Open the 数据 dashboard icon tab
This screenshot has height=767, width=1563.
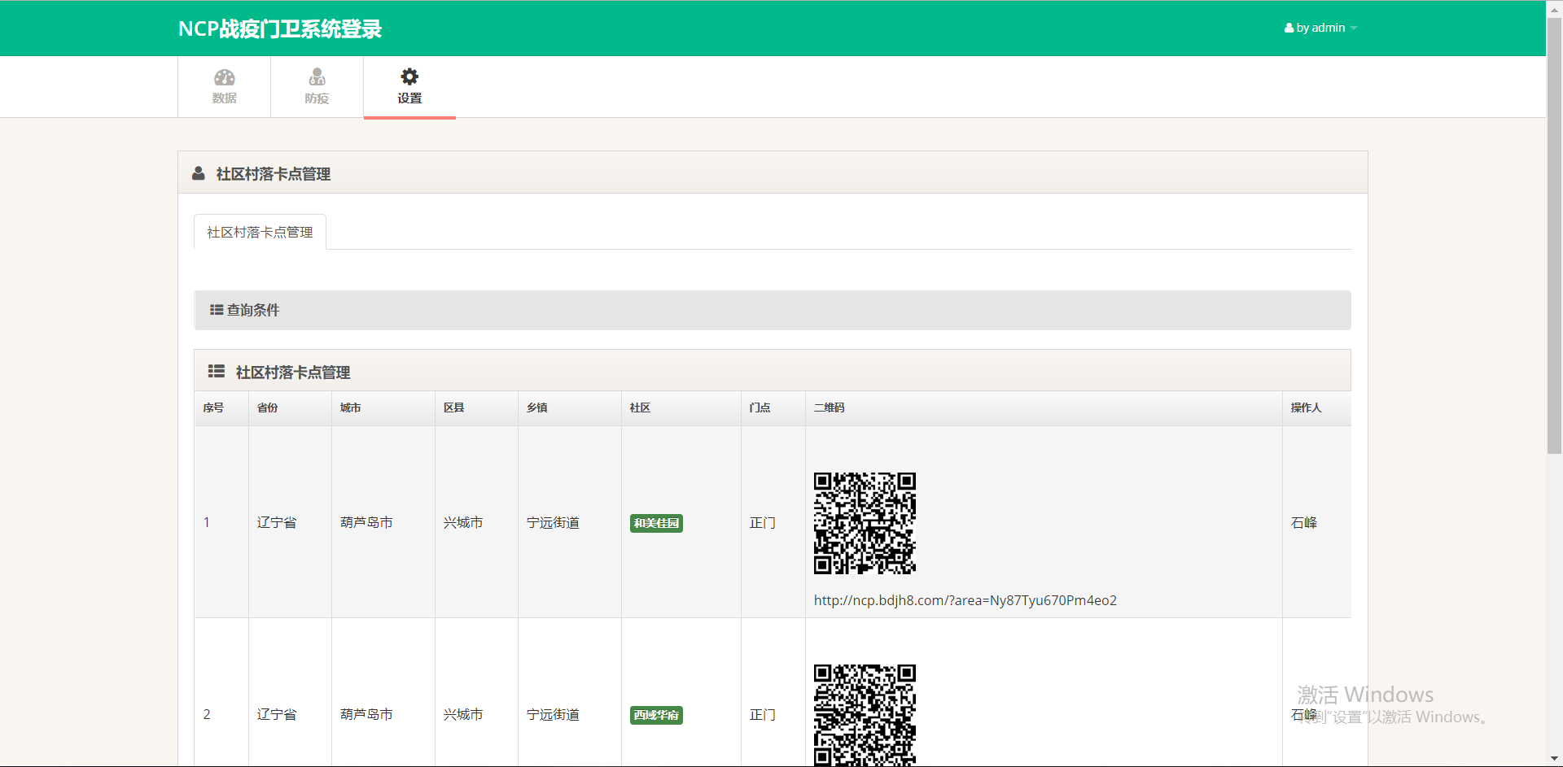click(224, 87)
